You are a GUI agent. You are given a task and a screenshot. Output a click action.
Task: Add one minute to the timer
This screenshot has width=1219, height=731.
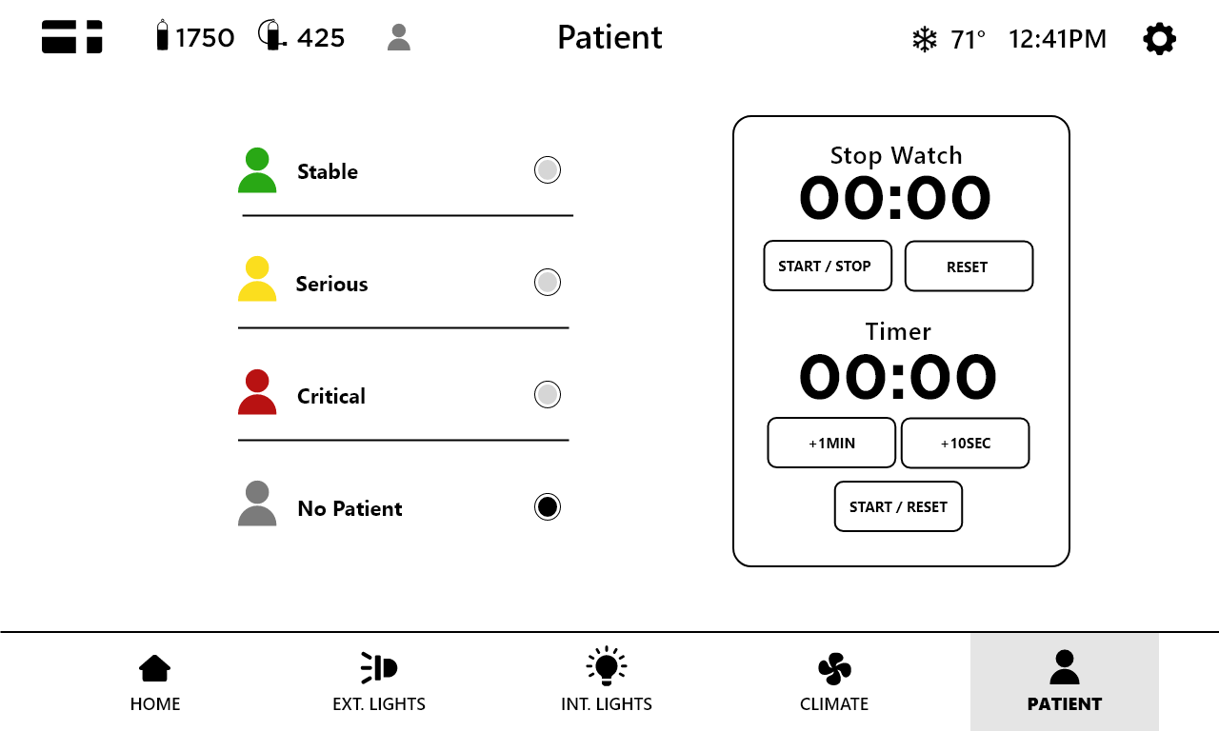(831, 443)
